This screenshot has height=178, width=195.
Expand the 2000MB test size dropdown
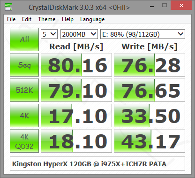(79, 34)
